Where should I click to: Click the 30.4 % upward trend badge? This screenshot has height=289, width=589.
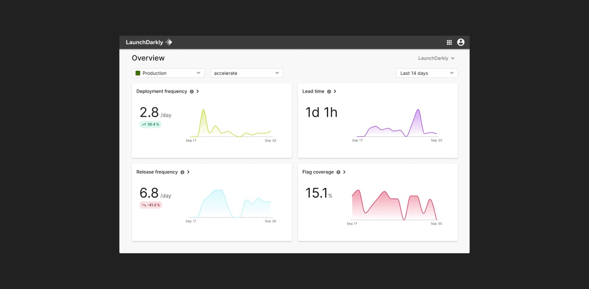click(150, 124)
